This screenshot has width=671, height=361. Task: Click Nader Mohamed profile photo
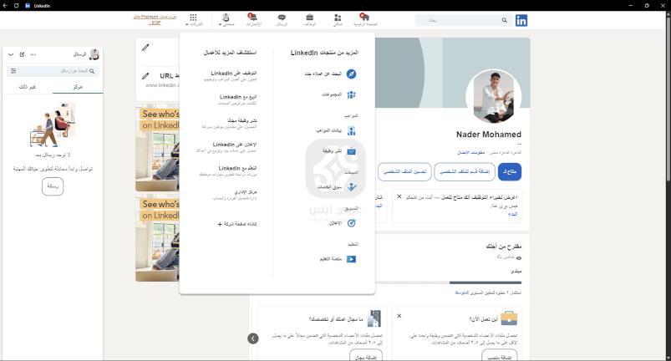pyautogui.click(x=493, y=97)
